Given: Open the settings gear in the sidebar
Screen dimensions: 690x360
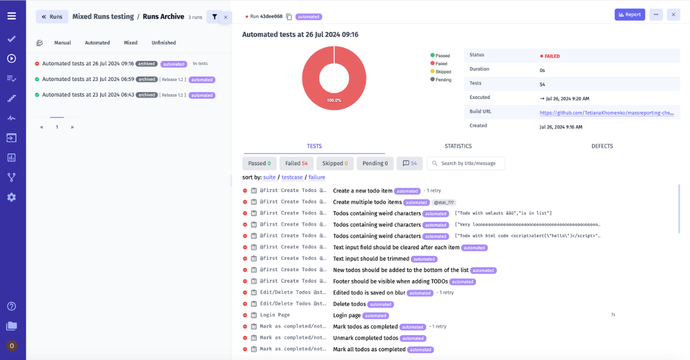Looking at the screenshot, I should (11, 197).
